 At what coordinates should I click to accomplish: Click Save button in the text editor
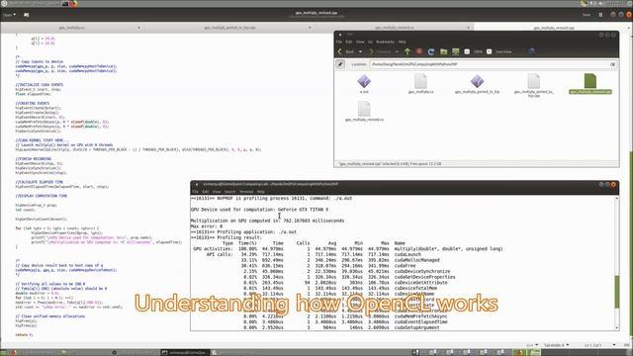pos(587,15)
